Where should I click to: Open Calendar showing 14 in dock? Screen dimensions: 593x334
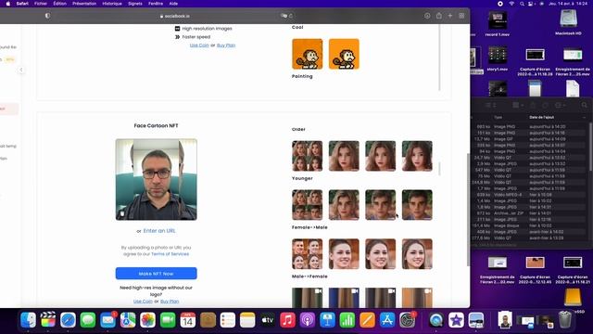187,320
